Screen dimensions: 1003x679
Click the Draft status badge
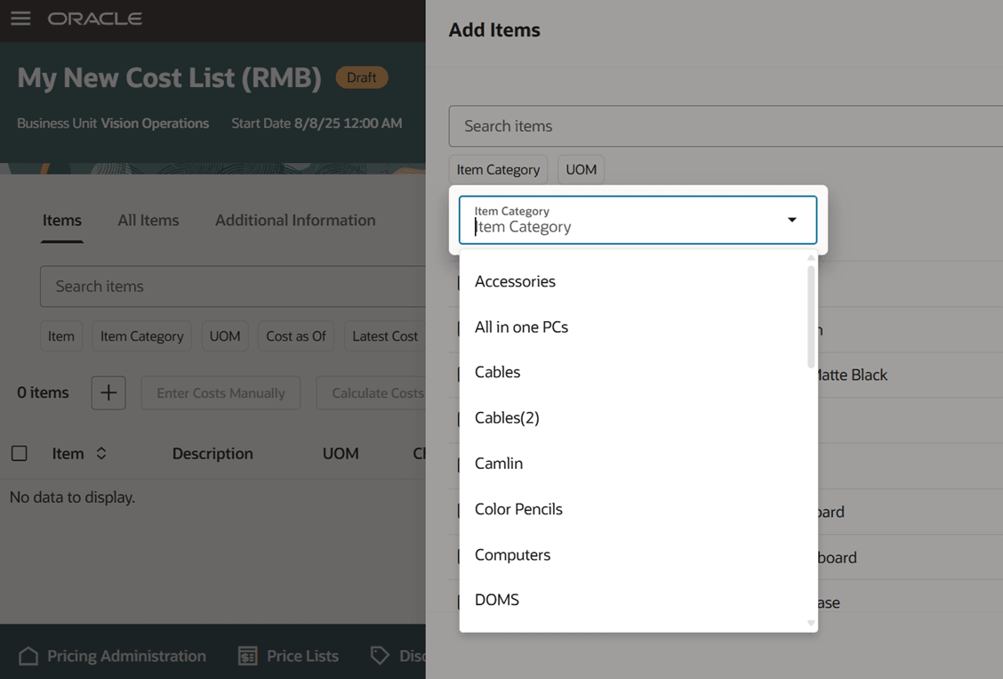coord(361,77)
